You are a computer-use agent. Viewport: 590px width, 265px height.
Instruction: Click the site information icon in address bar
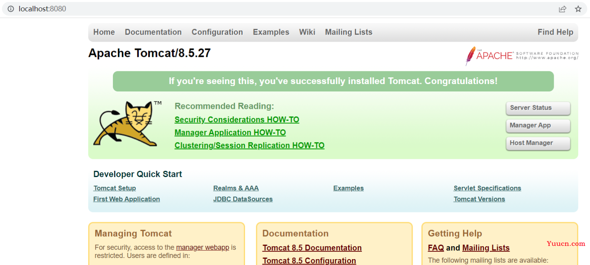click(x=11, y=9)
